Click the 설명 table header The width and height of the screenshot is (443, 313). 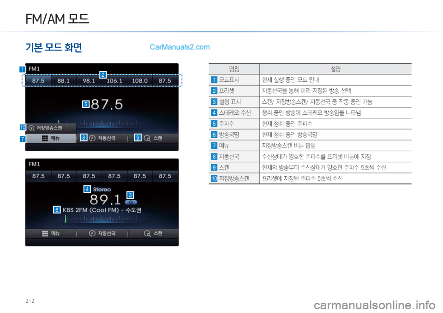pyautogui.click(x=335, y=69)
